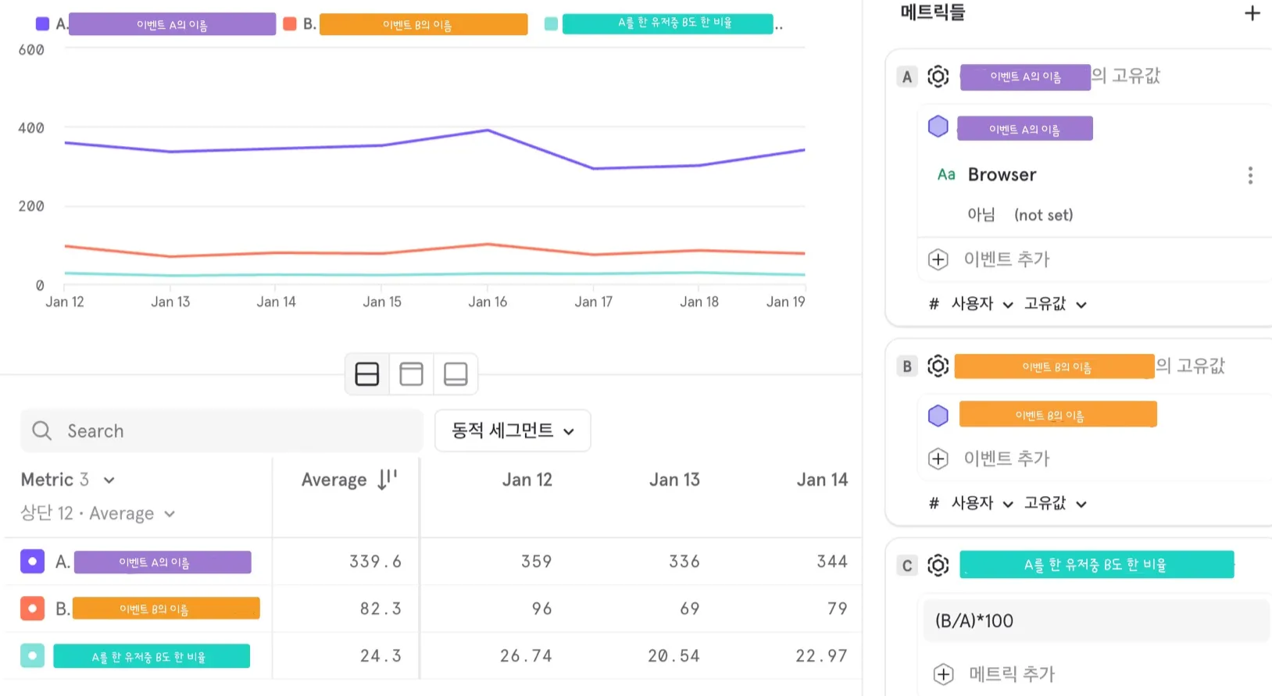The image size is (1272, 696).
Task: Click the settings icon for metric C
Action: (x=938, y=565)
